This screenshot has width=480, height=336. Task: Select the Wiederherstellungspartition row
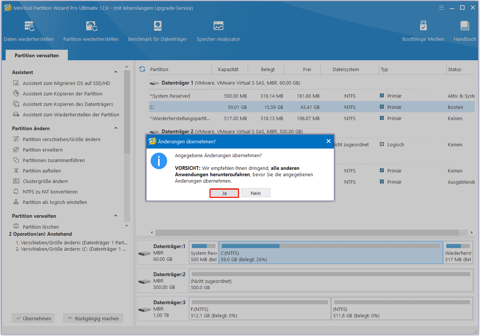313,119
